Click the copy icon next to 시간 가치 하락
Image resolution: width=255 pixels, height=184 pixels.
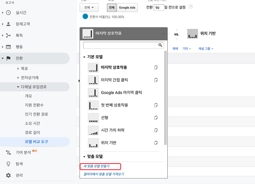[x=156, y=130]
